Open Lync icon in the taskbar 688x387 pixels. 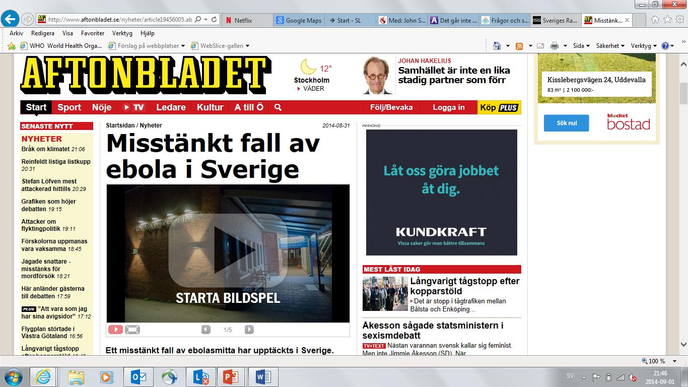(200, 377)
